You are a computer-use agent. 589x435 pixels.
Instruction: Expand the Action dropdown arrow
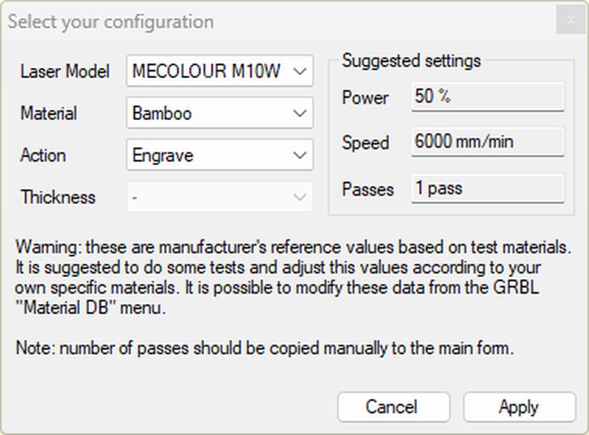pos(299,155)
